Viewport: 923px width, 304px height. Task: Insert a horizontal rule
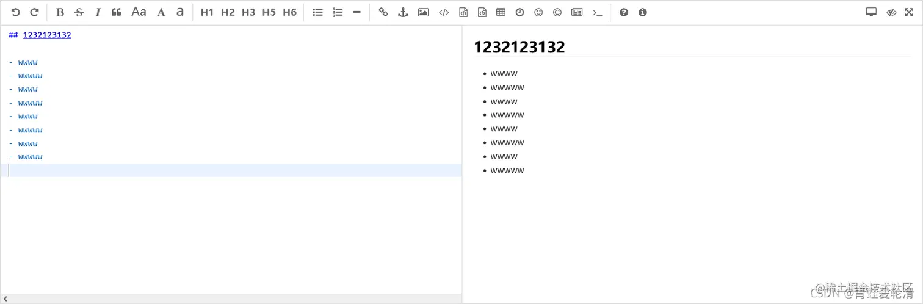[x=357, y=12]
